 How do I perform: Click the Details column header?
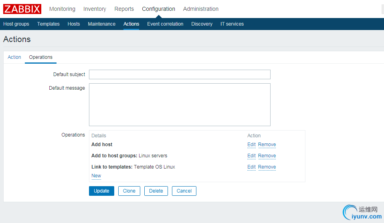click(x=99, y=136)
